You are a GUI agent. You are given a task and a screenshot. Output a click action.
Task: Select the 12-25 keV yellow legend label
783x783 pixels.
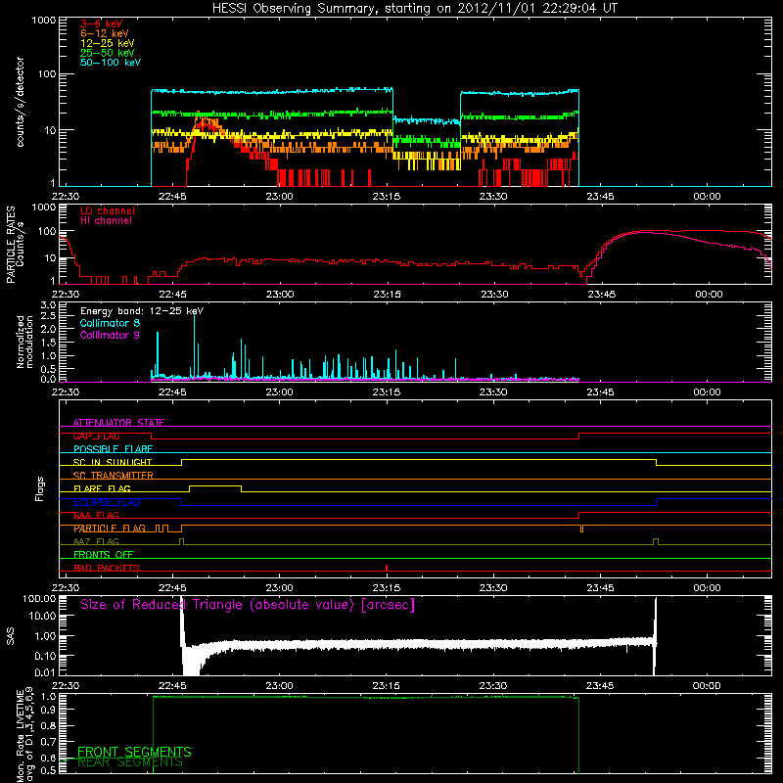tap(108, 43)
